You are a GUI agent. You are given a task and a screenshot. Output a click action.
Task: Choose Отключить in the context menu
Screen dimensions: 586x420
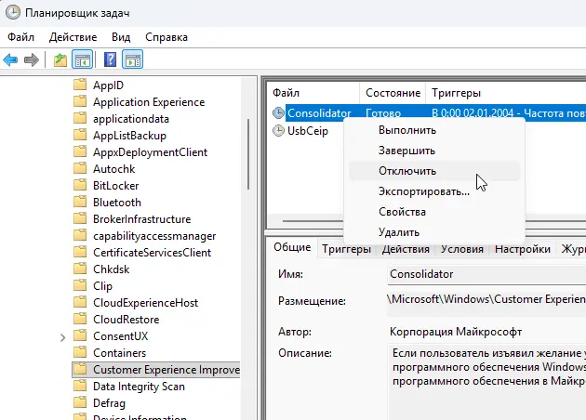[x=407, y=171]
